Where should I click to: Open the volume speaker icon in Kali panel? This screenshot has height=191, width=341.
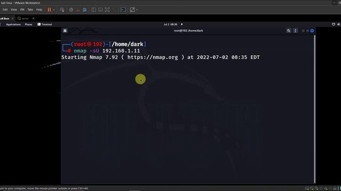click(339, 24)
